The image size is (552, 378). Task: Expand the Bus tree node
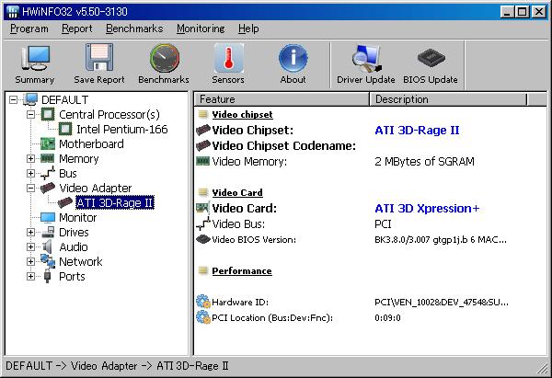pos(30,174)
